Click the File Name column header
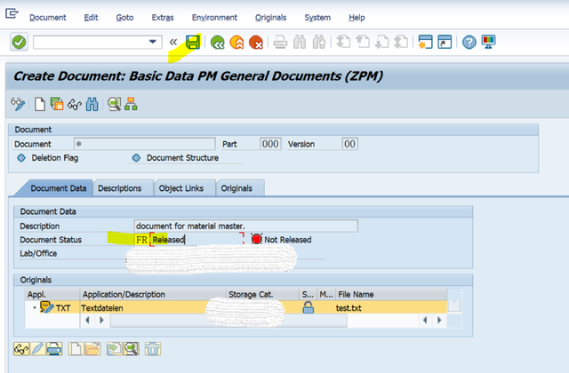This screenshot has height=373, width=569. click(x=391, y=294)
